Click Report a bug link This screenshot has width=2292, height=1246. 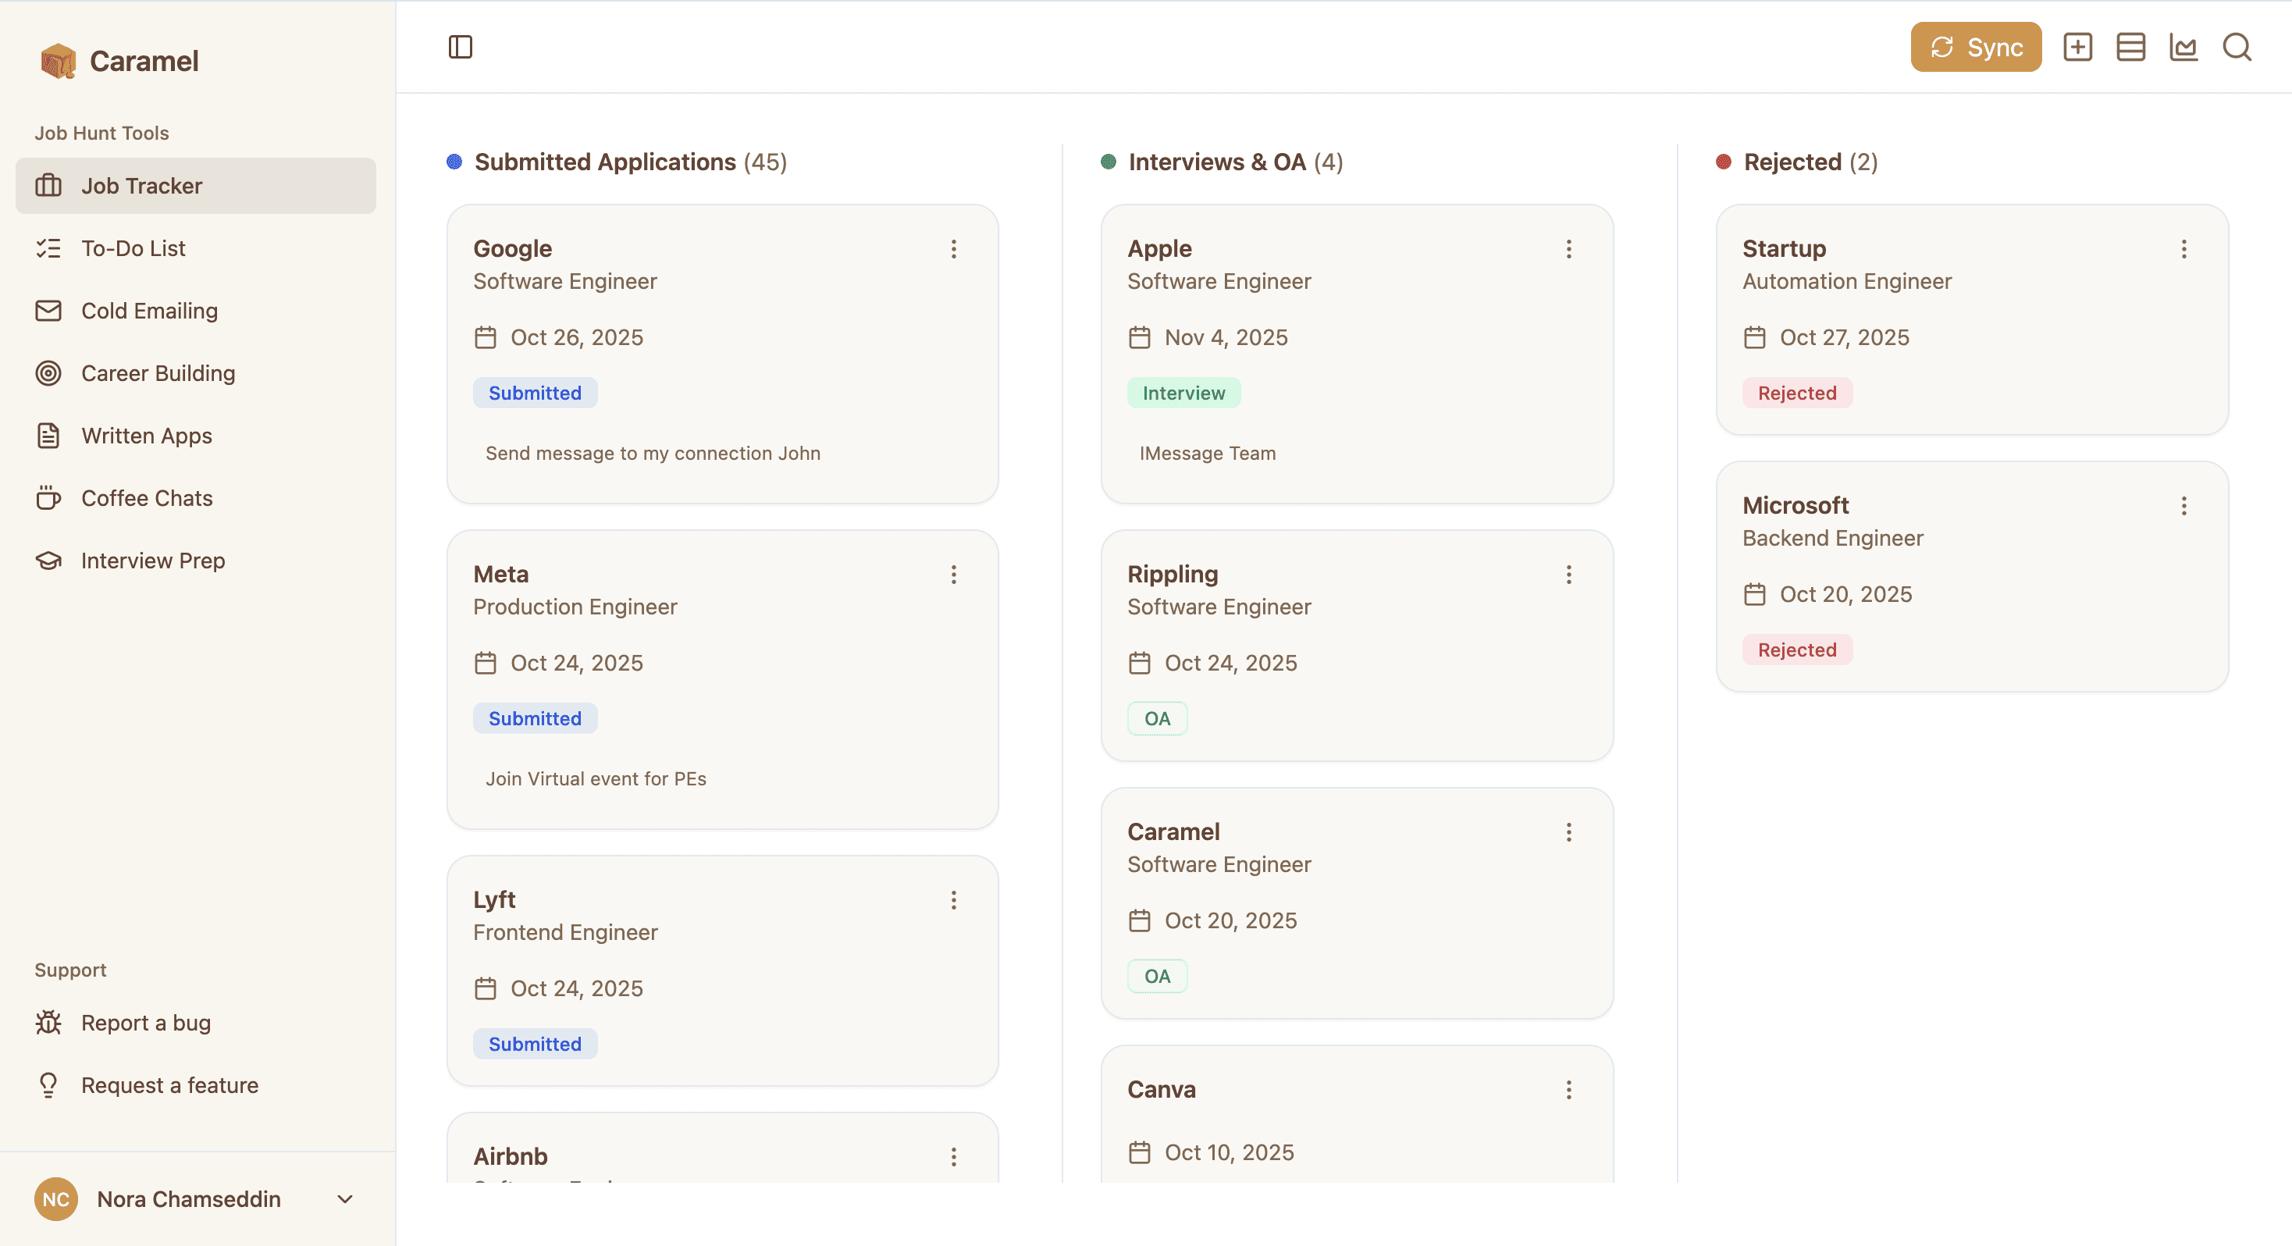click(x=196, y=1023)
